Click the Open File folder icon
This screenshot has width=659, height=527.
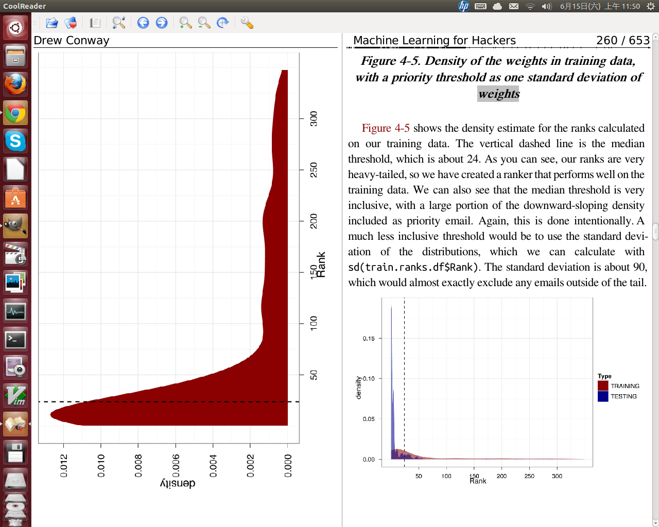[51, 23]
